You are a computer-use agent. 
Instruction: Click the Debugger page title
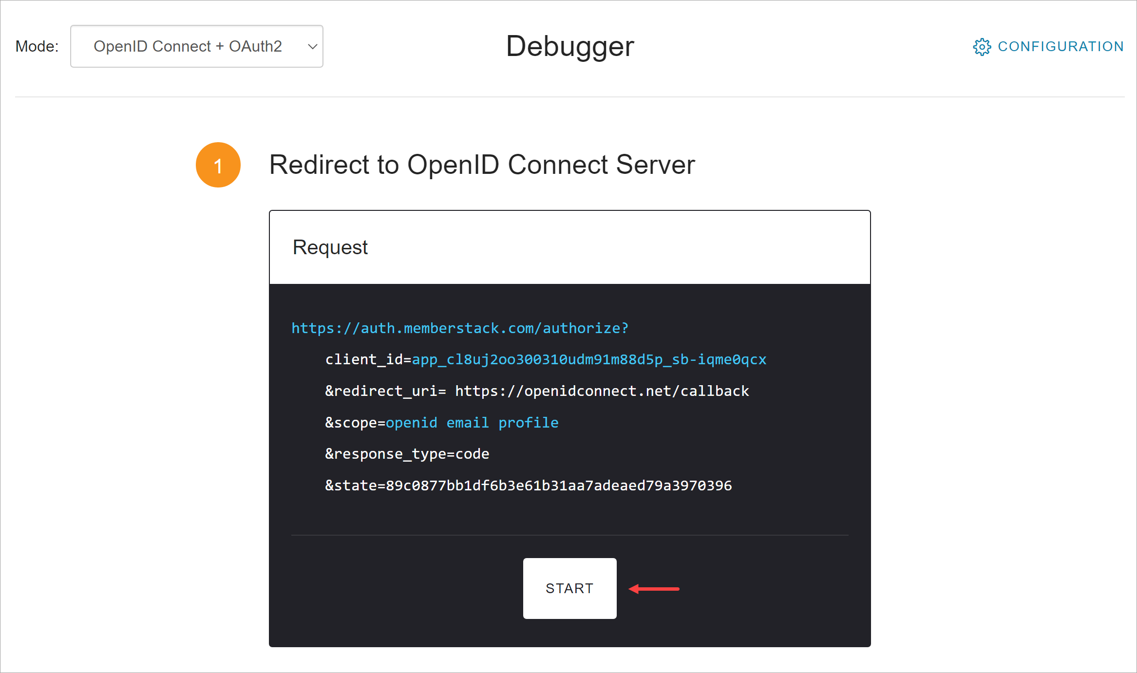[570, 47]
